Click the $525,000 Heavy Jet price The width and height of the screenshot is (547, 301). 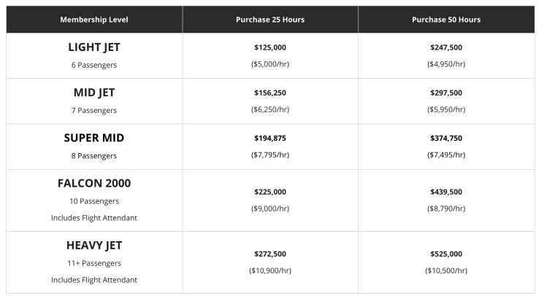point(446,254)
